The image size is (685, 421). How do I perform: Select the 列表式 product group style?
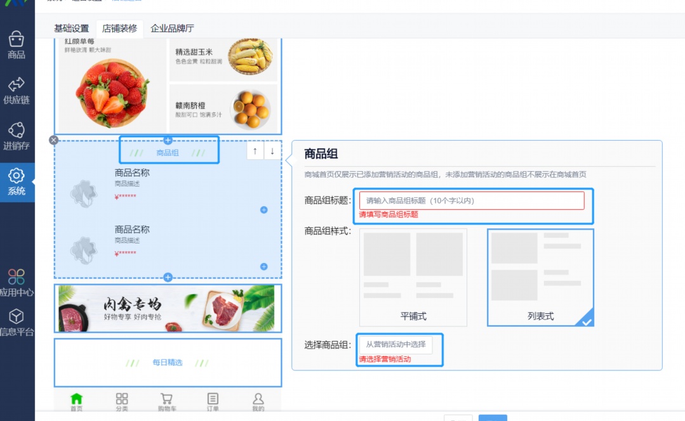[540, 277]
